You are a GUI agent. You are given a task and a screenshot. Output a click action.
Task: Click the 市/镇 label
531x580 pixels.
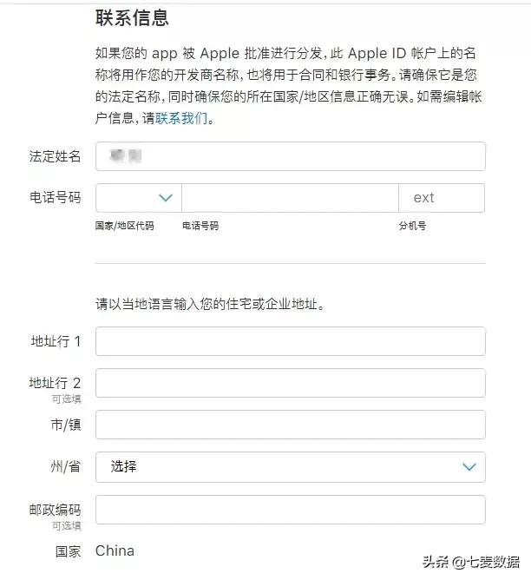[66, 425]
